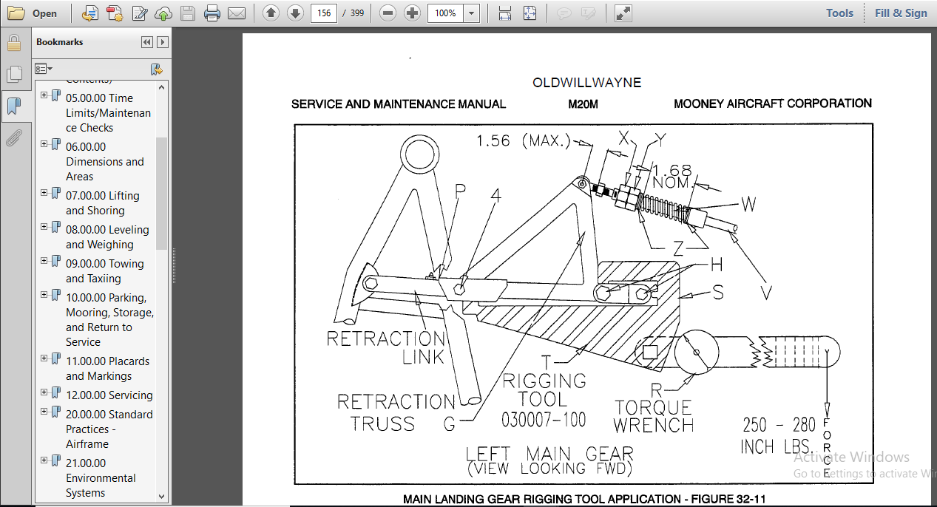Jump to 09.00.00 Towing and Taxiing
937x507 pixels.
click(x=105, y=270)
